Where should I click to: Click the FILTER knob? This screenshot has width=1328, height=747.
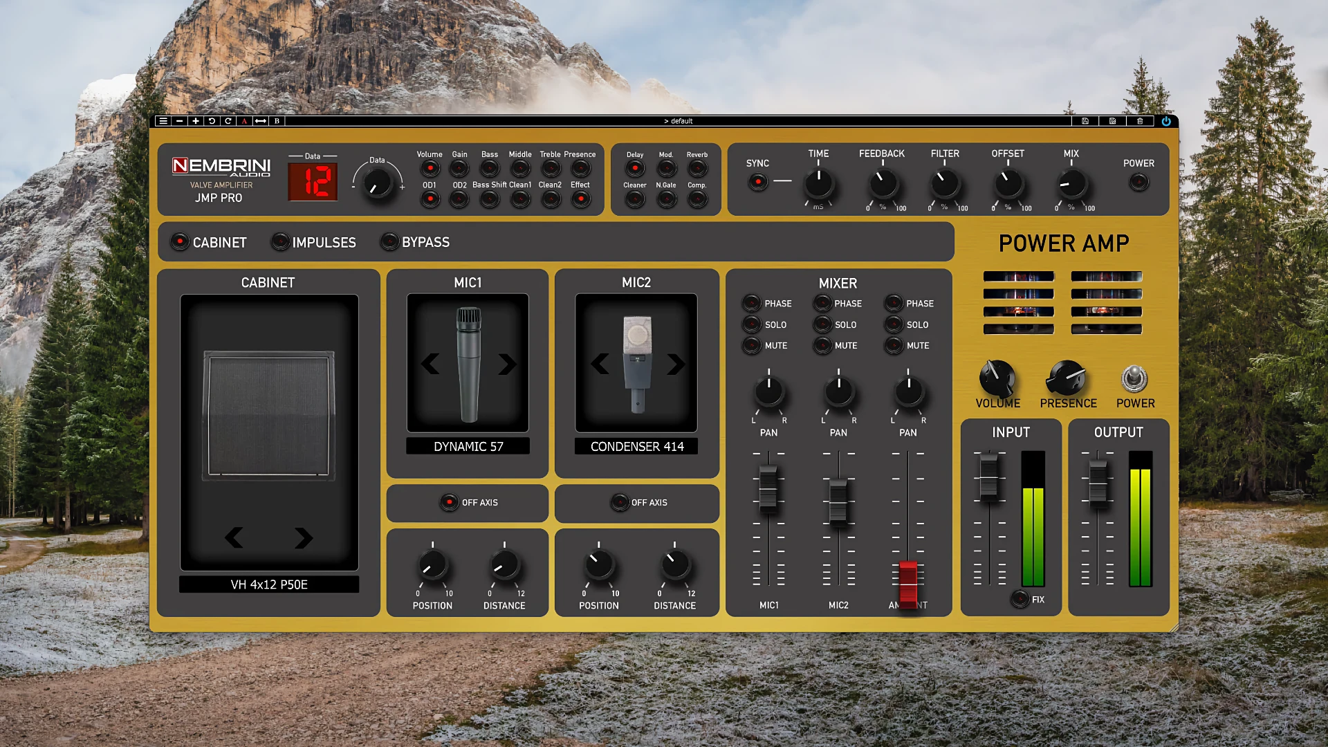pos(945,185)
